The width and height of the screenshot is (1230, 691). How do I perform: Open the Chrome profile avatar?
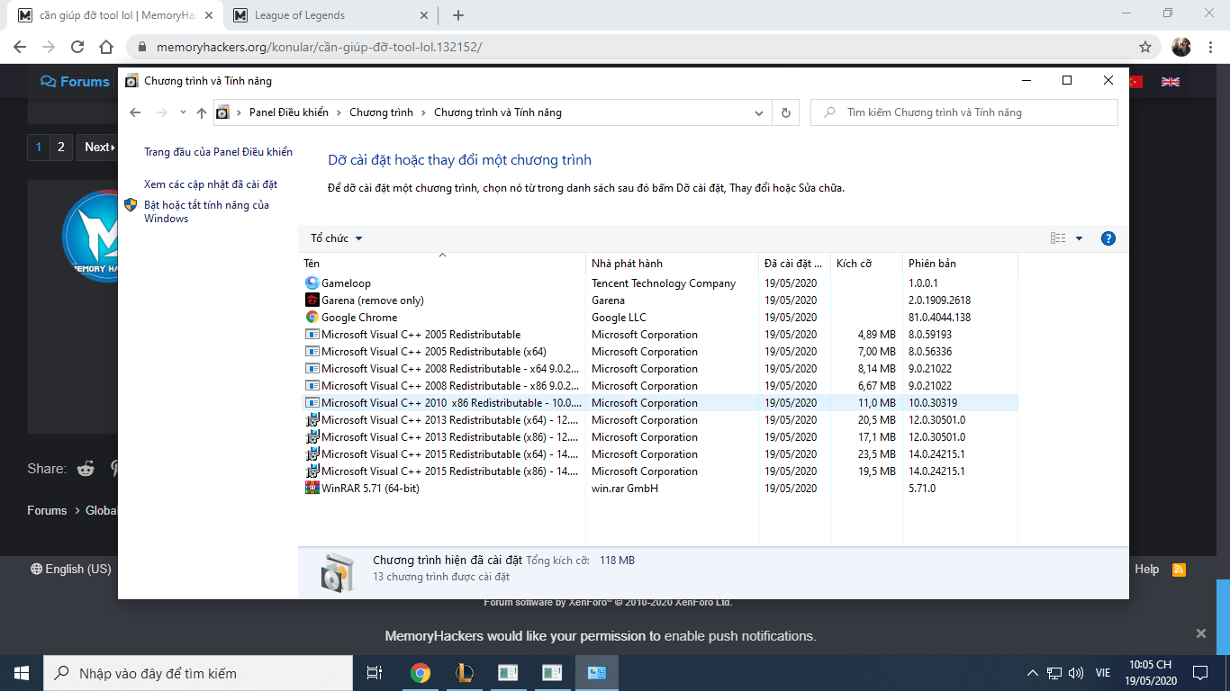pyautogui.click(x=1181, y=47)
